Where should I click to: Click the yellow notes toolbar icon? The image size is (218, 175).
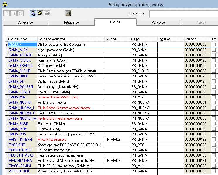(x=40, y=13)
